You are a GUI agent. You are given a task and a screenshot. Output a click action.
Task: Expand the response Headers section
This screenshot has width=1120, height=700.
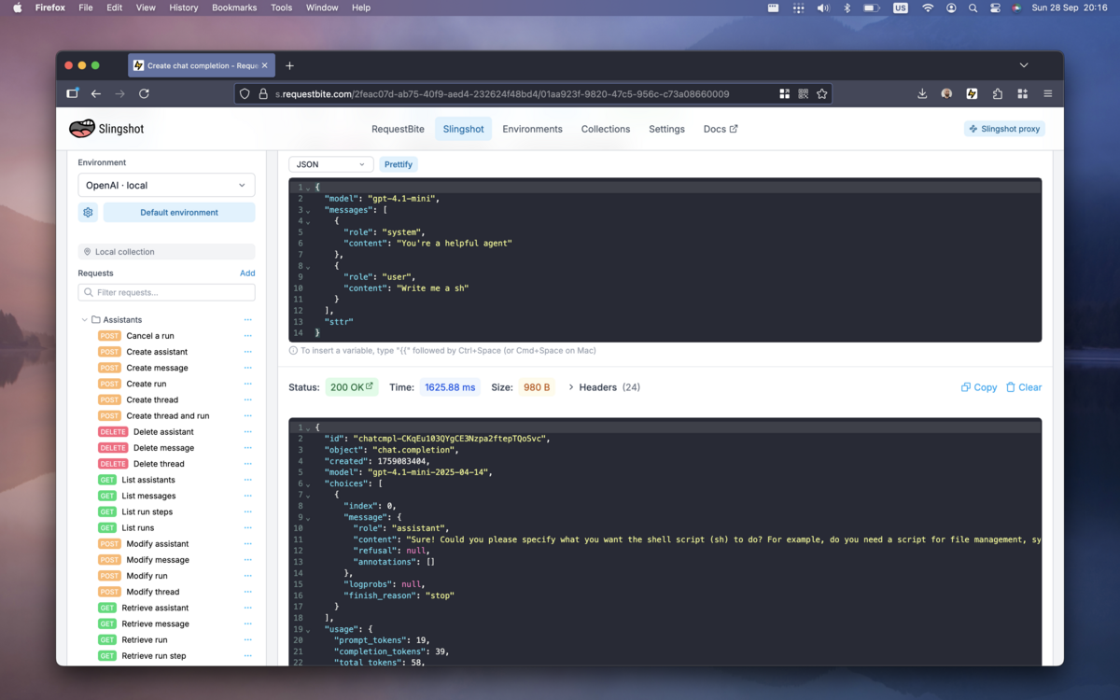604,387
